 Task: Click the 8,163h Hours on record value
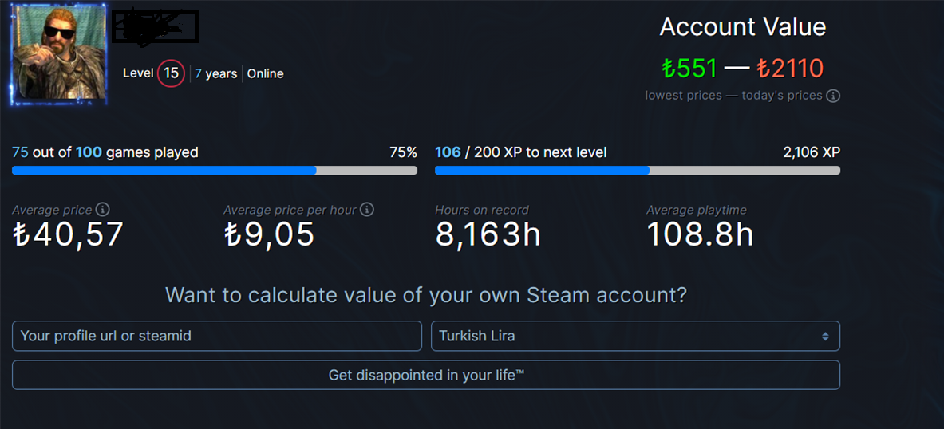pyautogui.click(x=488, y=234)
